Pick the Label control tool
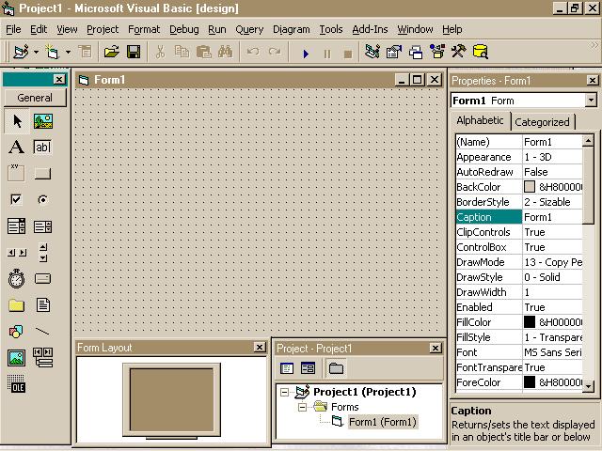 tap(17, 148)
